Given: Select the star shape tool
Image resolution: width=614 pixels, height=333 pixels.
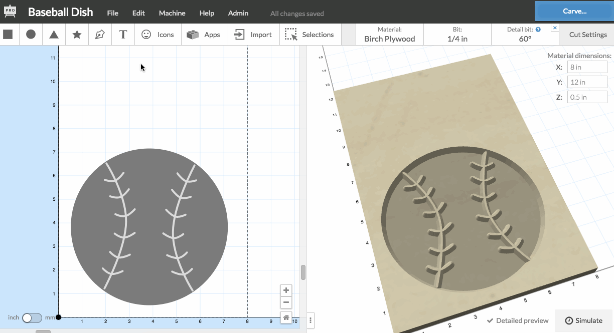Looking at the screenshot, I should click(77, 35).
